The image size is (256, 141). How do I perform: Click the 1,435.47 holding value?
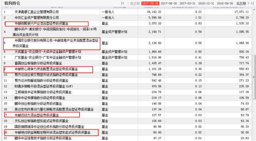(x=155, y=63)
